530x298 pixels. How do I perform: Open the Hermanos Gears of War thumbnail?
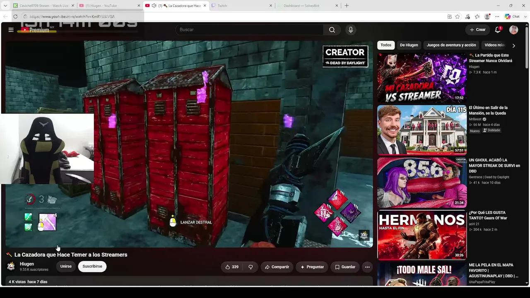pyautogui.click(x=422, y=235)
